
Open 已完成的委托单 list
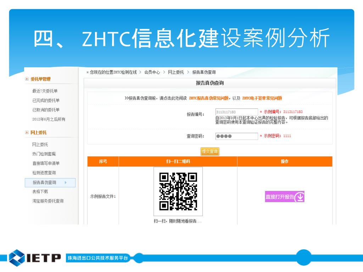(46, 100)
